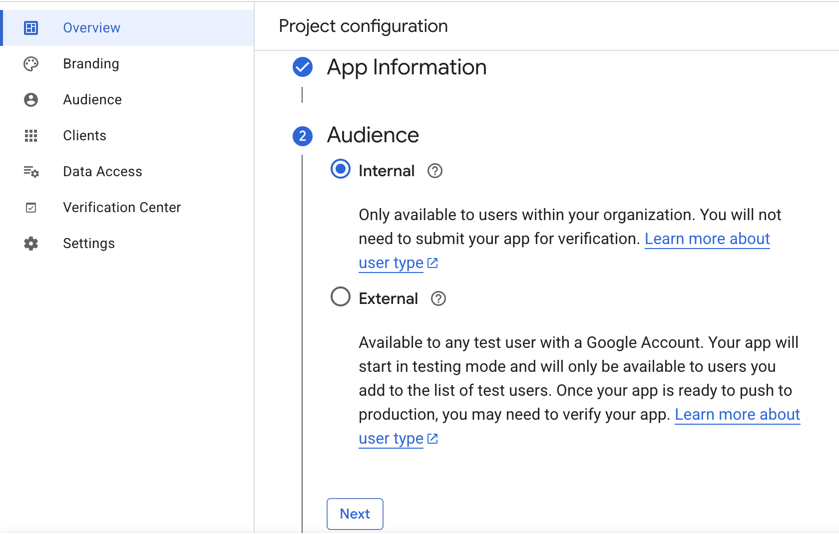Image resolution: width=839 pixels, height=534 pixels.
Task: Click the Audience person icon in sidebar
Action: coord(31,100)
